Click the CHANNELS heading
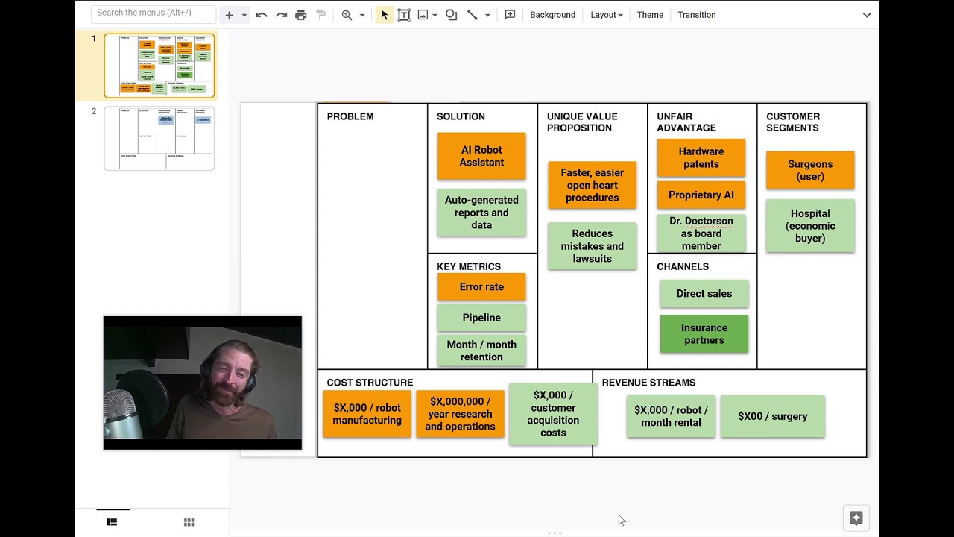 point(683,266)
